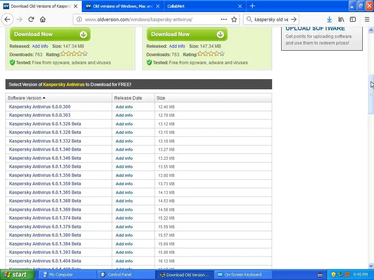Show site information icon in address bar

(x=79, y=19)
